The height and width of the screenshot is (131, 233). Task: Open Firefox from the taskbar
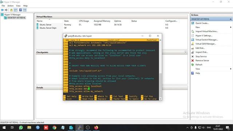[x=96, y=128]
